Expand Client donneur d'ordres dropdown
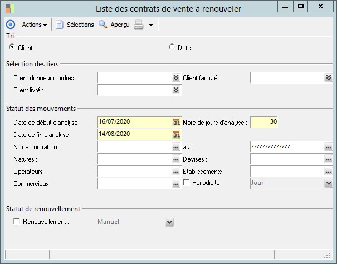Viewport: 337px width, 264px height. (x=176, y=78)
